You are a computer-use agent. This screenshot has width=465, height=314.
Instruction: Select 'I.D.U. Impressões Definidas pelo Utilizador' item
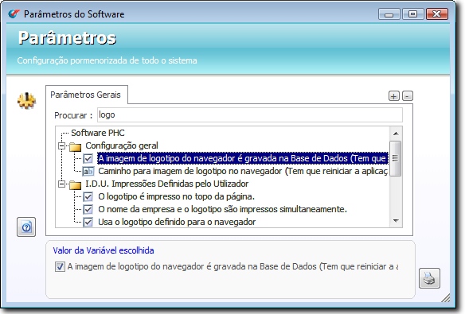coord(166,184)
